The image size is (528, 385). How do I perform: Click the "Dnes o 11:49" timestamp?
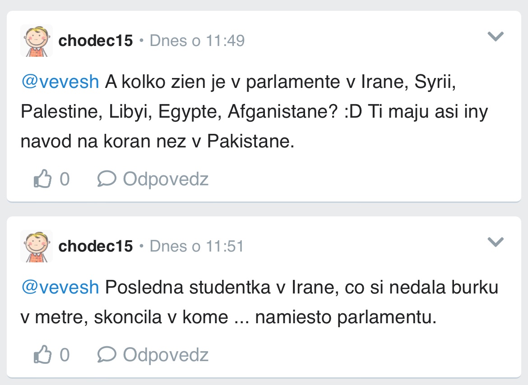[197, 41]
